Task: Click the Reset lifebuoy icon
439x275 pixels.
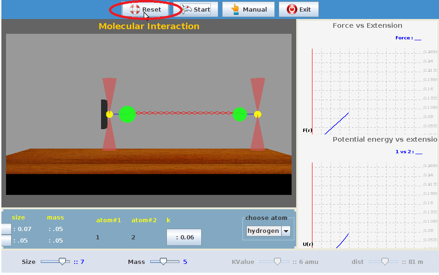Action: [135, 9]
